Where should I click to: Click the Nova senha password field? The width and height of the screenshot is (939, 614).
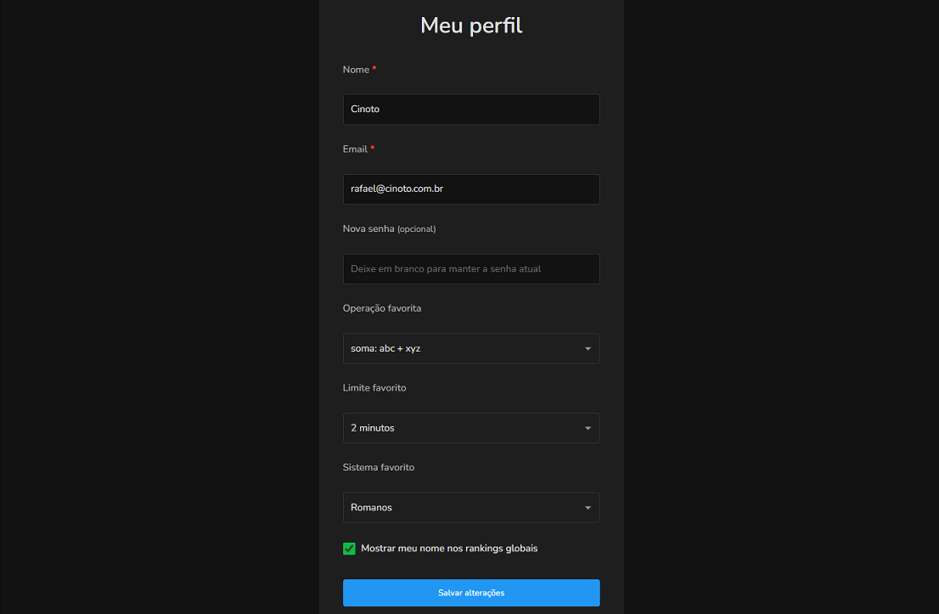point(471,268)
